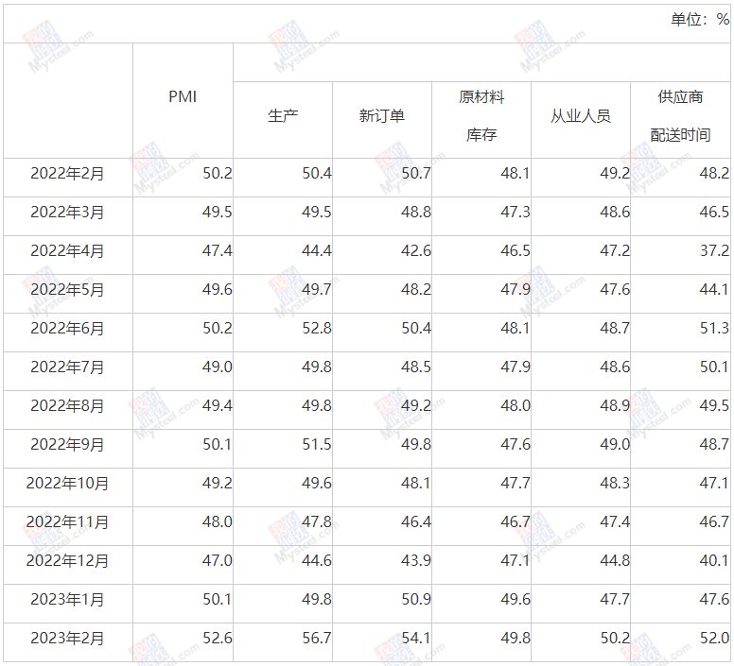The width and height of the screenshot is (734, 666).
Task: Click PMI value 49.2 in 2022年10月 row
Action: (218, 484)
